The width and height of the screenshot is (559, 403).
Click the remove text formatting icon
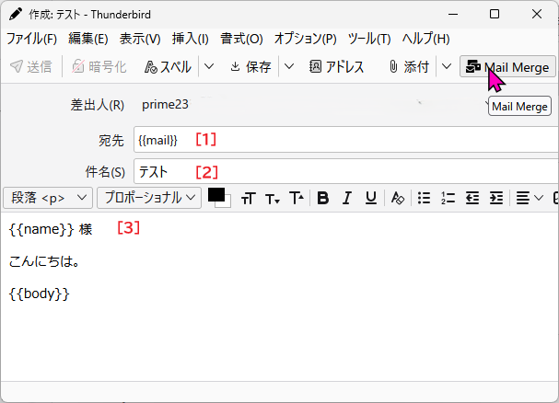(x=398, y=198)
